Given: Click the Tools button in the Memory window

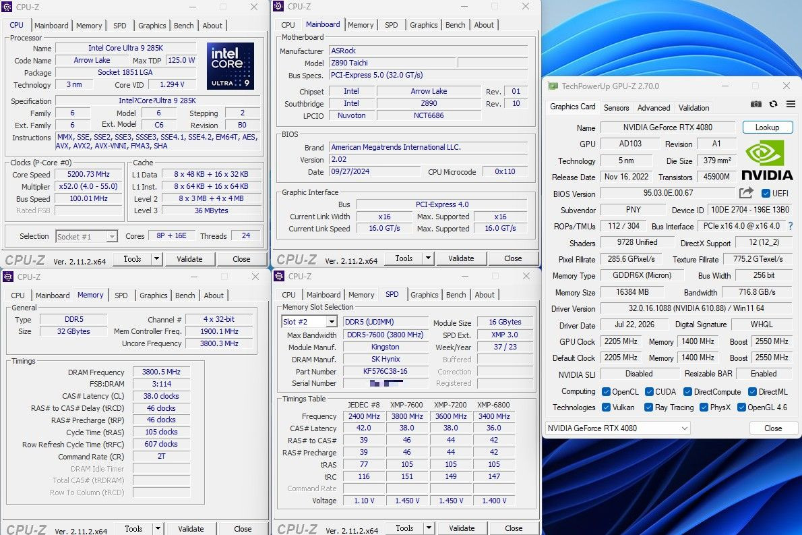Looking at the screenshot, I should [133, 528].
